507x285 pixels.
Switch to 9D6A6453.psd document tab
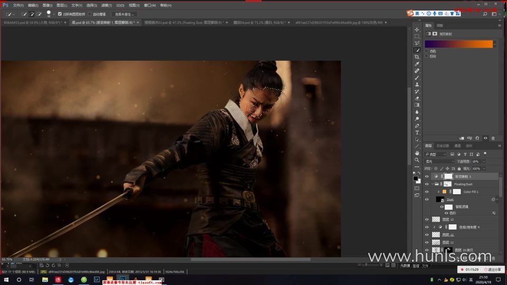coord(34,23)
